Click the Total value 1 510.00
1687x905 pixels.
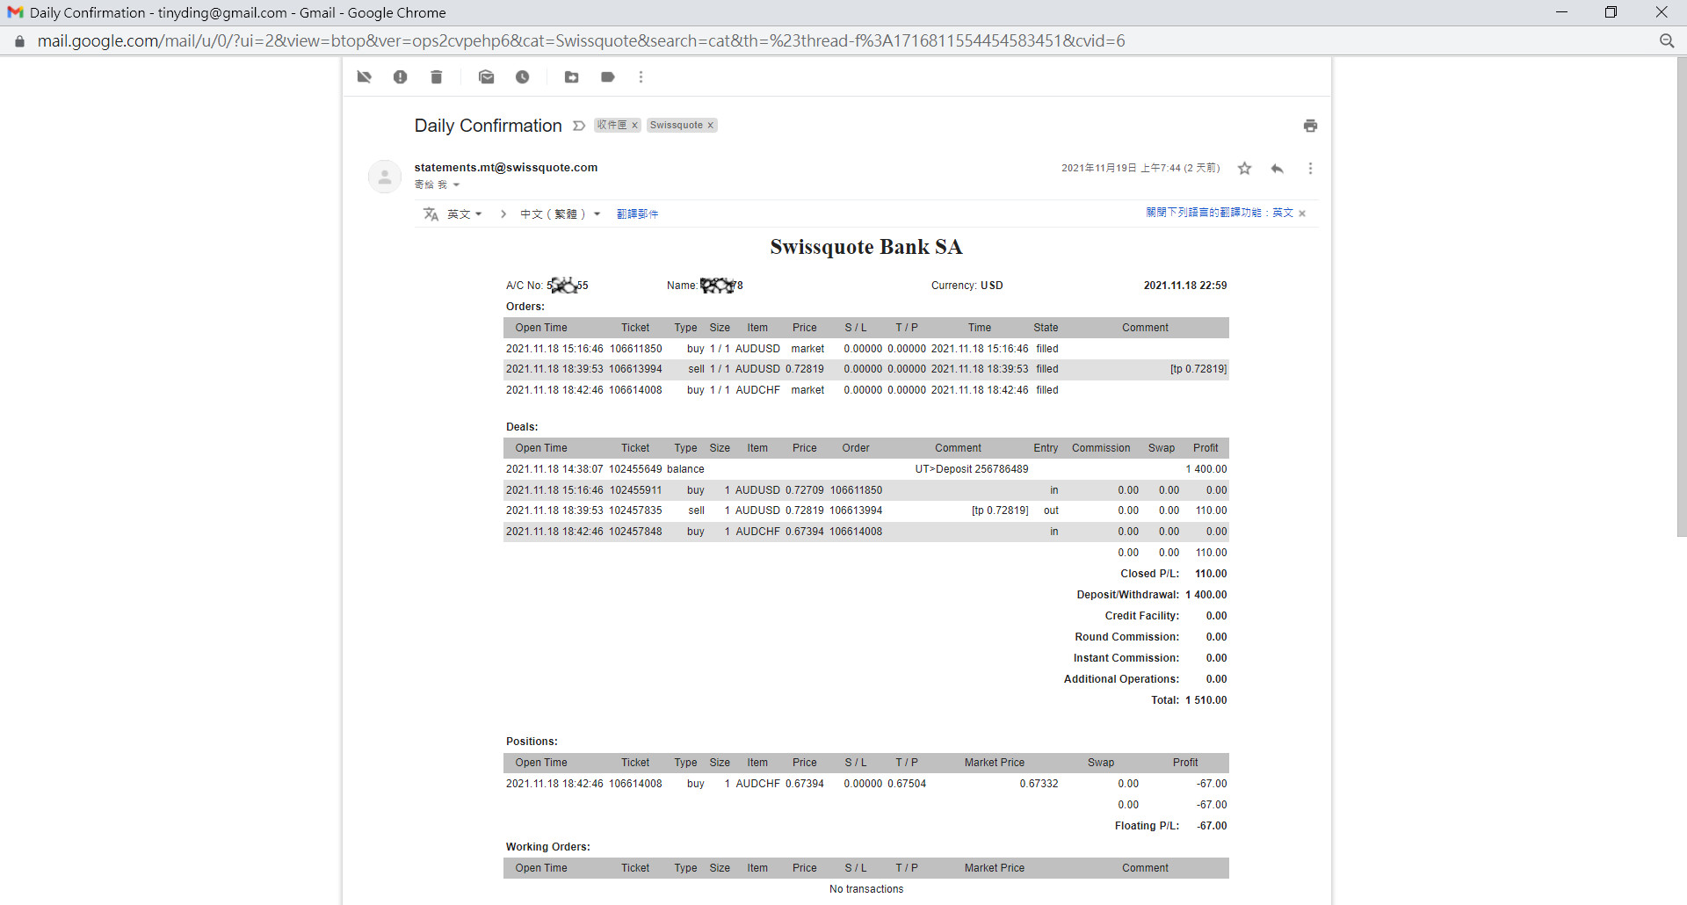pyautogui.click(x=1206, y=700)
